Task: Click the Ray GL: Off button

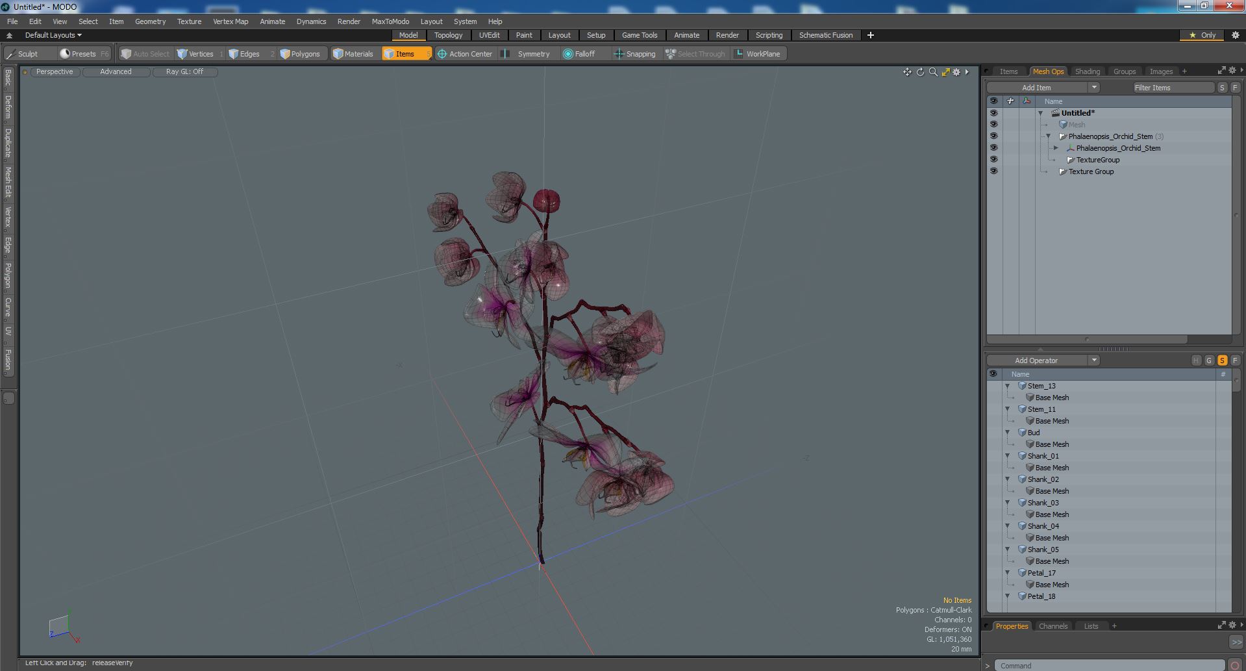Action: point(184,72)
